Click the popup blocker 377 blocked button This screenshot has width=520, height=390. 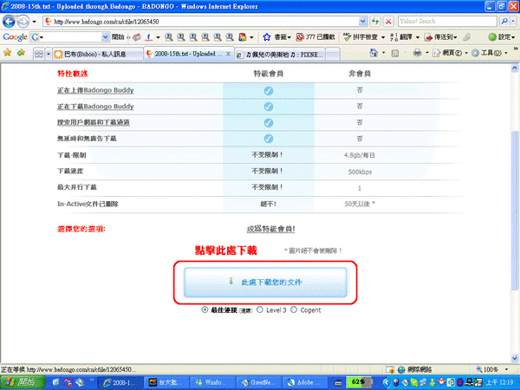tap(315, 36)
